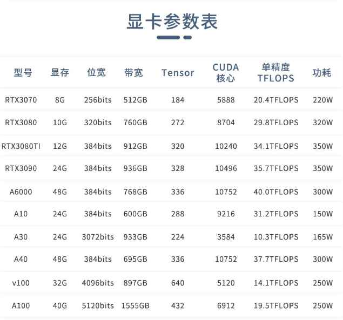Click the CUDA cores value 6912
This screenshot has width=343, height=320.
(x=226, y=305)
